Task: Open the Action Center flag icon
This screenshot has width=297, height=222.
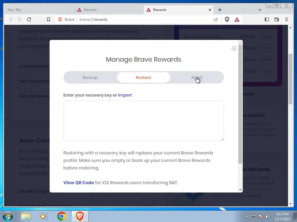Action: tap(261, 217)
